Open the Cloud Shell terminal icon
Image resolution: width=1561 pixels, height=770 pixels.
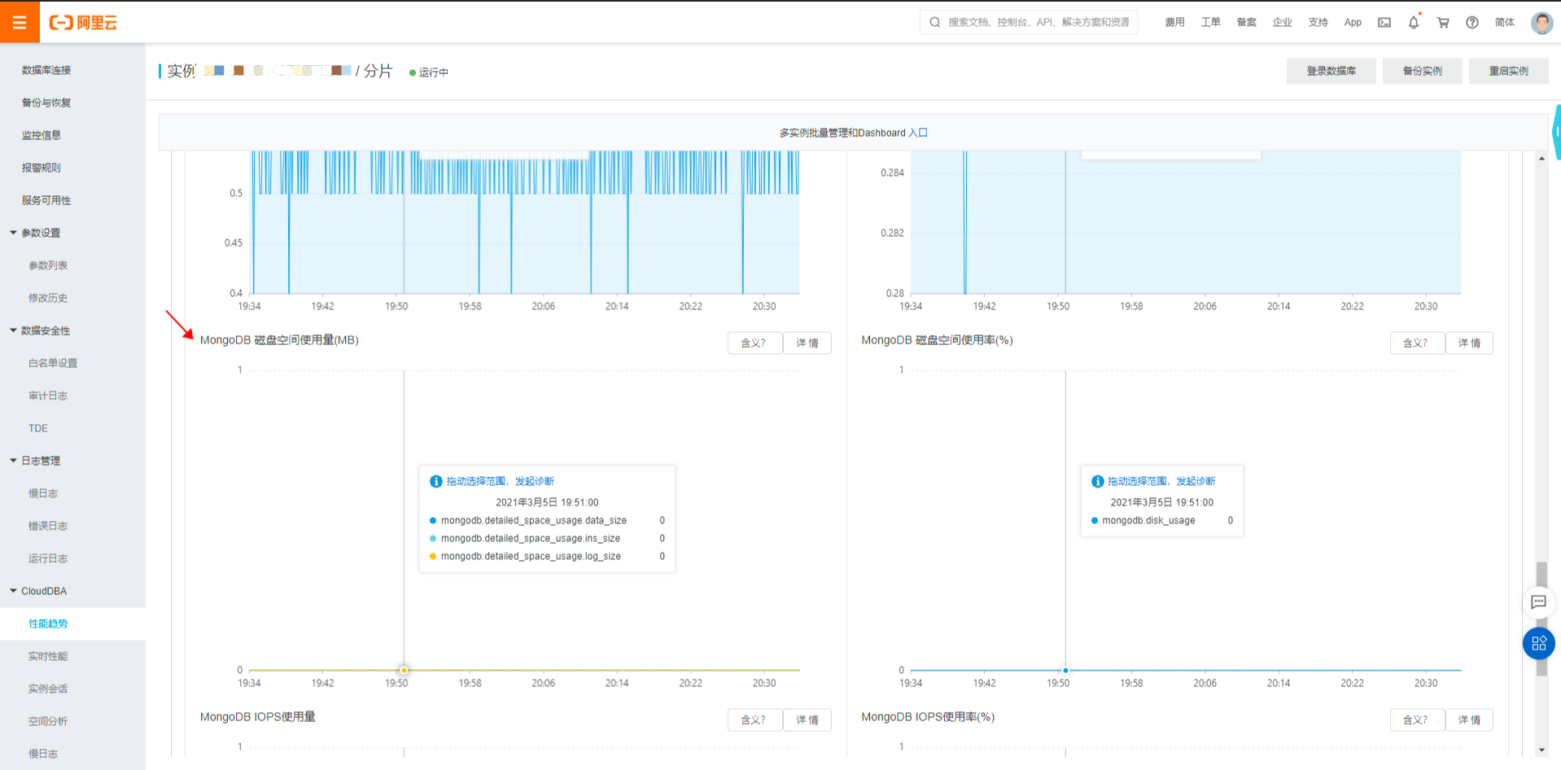(x=1384, y=23)
